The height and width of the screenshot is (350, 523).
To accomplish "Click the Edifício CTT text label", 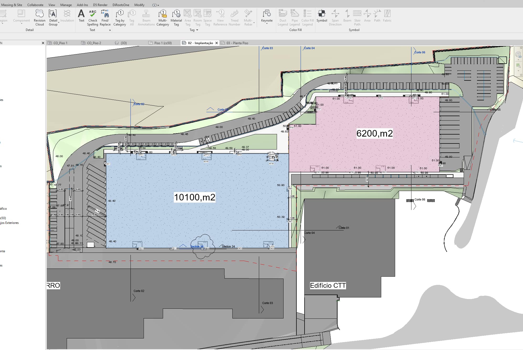I will [x=328, y=286].
